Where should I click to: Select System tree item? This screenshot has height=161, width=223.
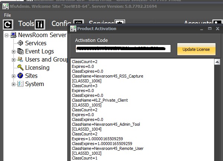[35, 84]
